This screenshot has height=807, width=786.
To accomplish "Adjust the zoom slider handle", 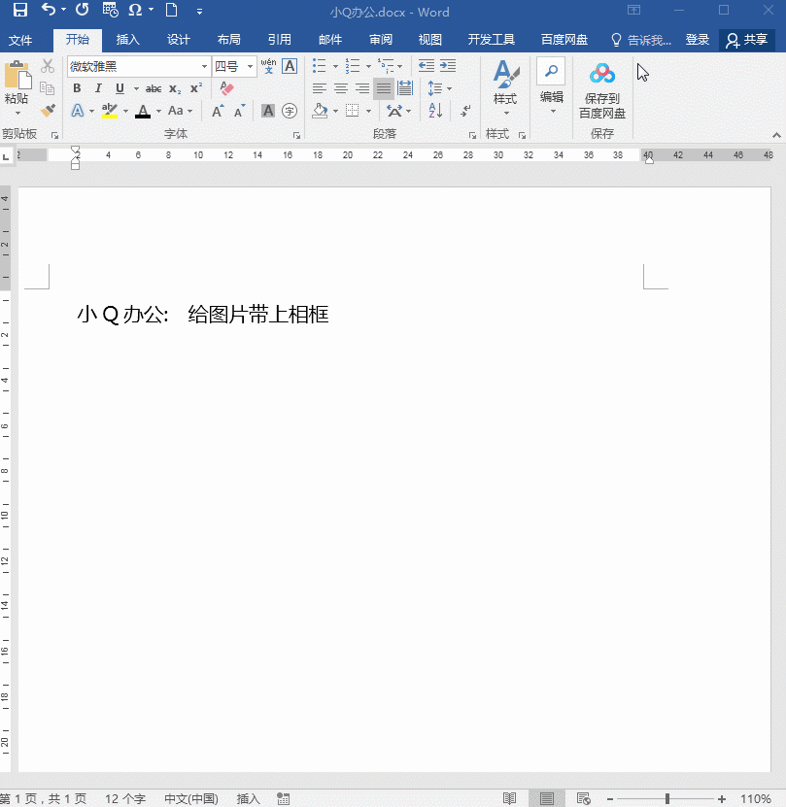I will click(x=667, y=798).
